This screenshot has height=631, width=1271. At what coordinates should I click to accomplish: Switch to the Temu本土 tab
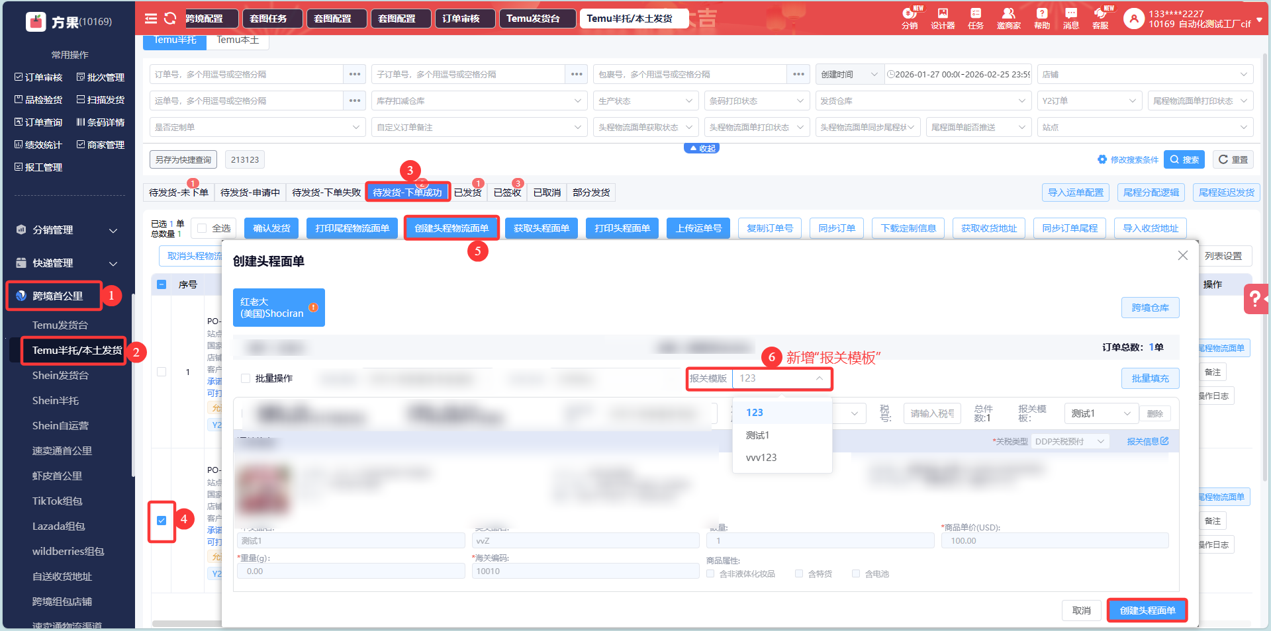(x=238, y=40)
